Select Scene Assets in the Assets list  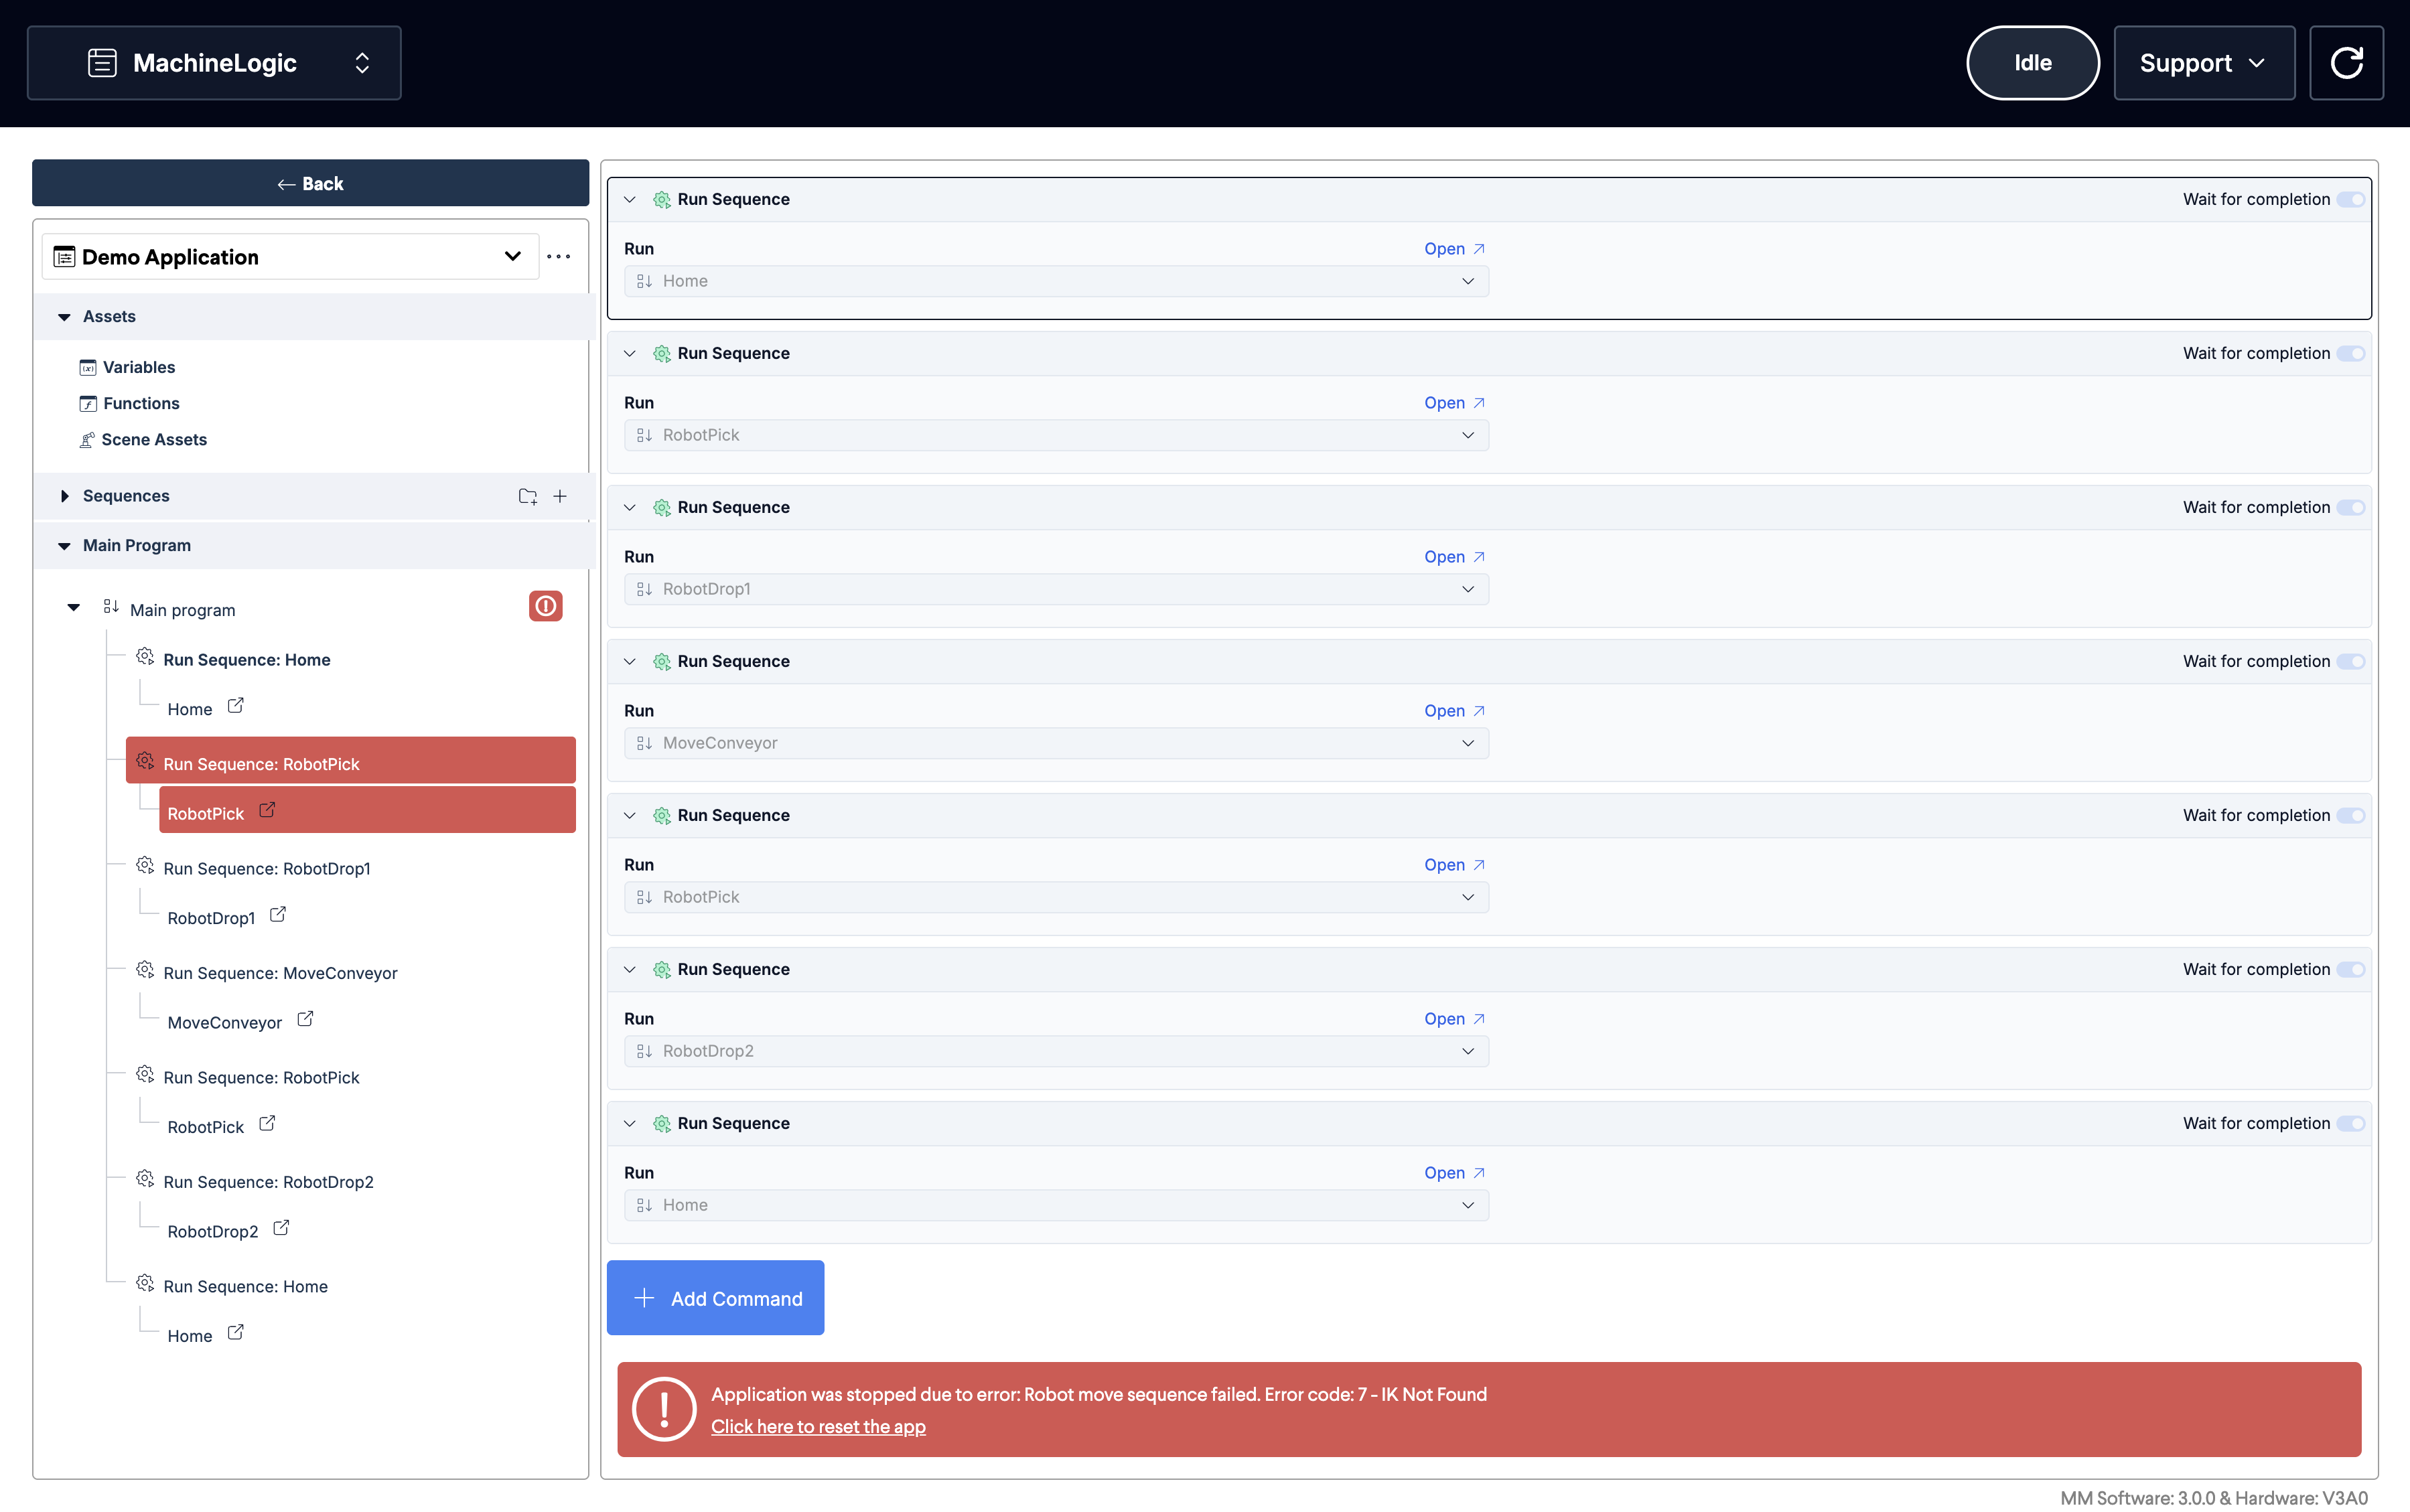(154, 440)
